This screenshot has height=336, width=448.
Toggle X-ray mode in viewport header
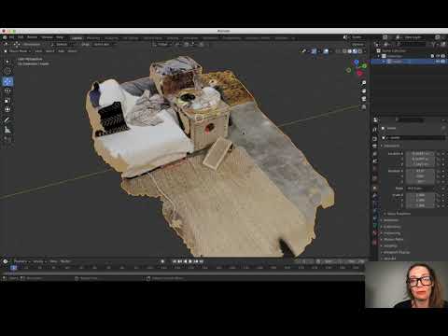(338, 51)
